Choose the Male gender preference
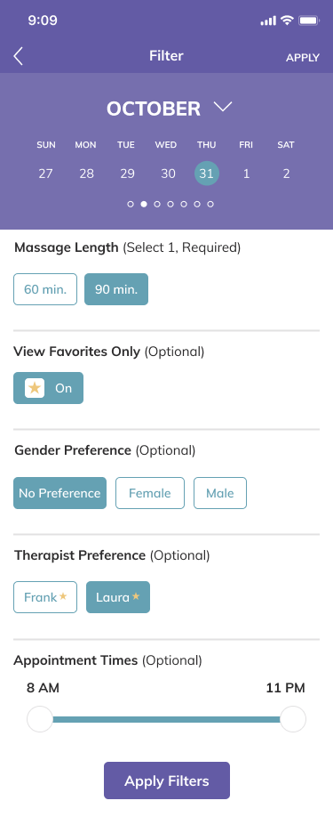 click(x=220, y=493)
